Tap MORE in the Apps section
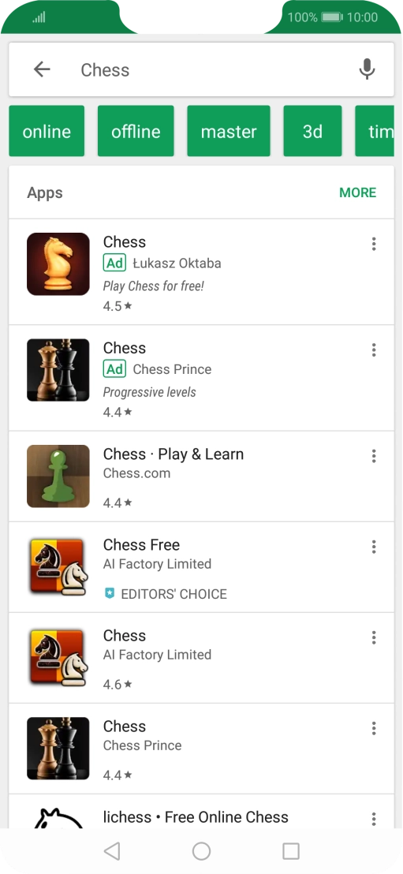 358,192
